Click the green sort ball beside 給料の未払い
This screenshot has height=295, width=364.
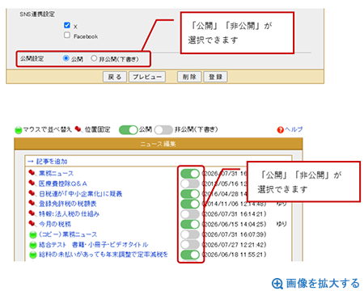pos(32,255)
